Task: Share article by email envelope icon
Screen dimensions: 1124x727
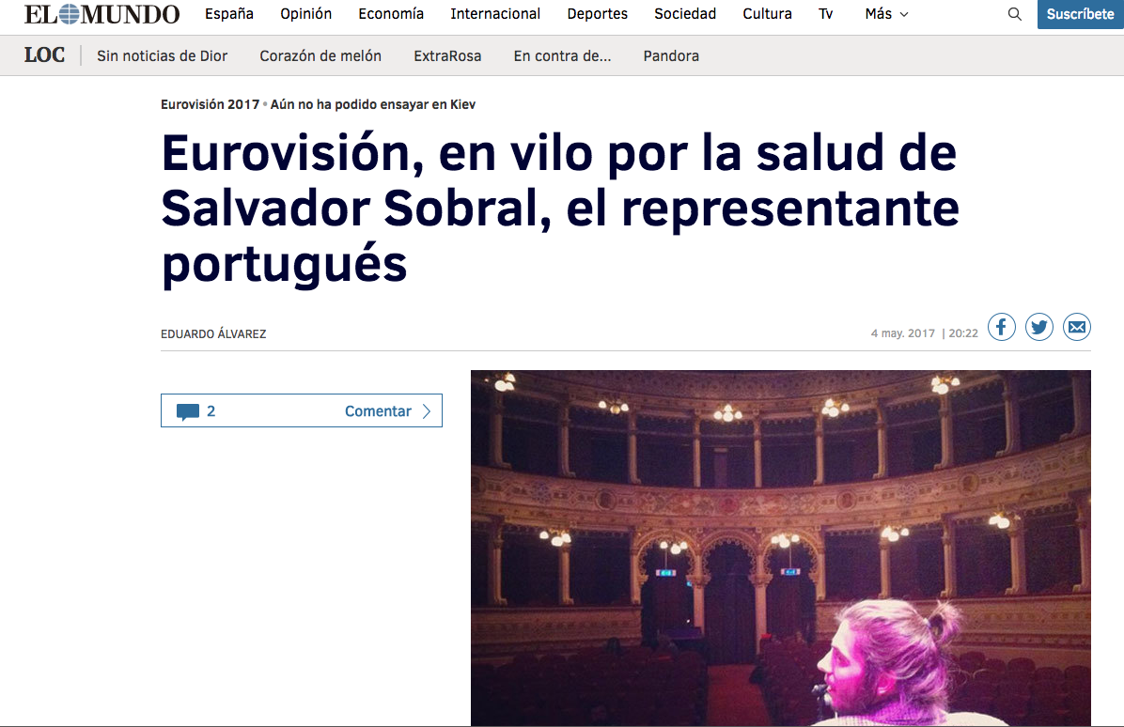Action: pos(1077,327)
